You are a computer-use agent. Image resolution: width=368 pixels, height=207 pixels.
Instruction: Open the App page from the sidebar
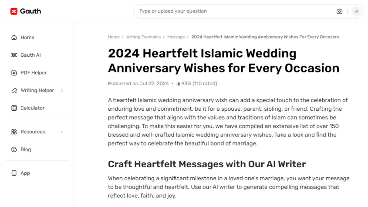(x=25, y=173)
